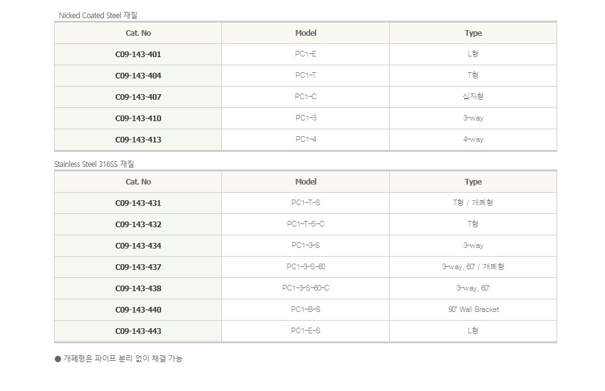Select catalog number C09-143-443
Screen dimensions: 605x391
point(138,331)
